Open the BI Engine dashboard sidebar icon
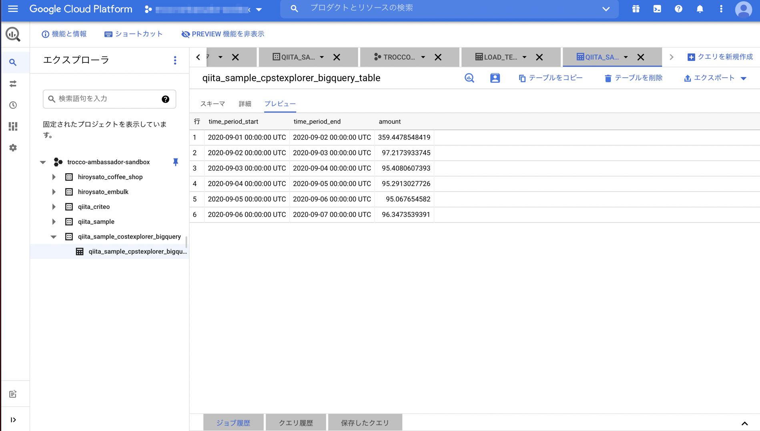 13,126
